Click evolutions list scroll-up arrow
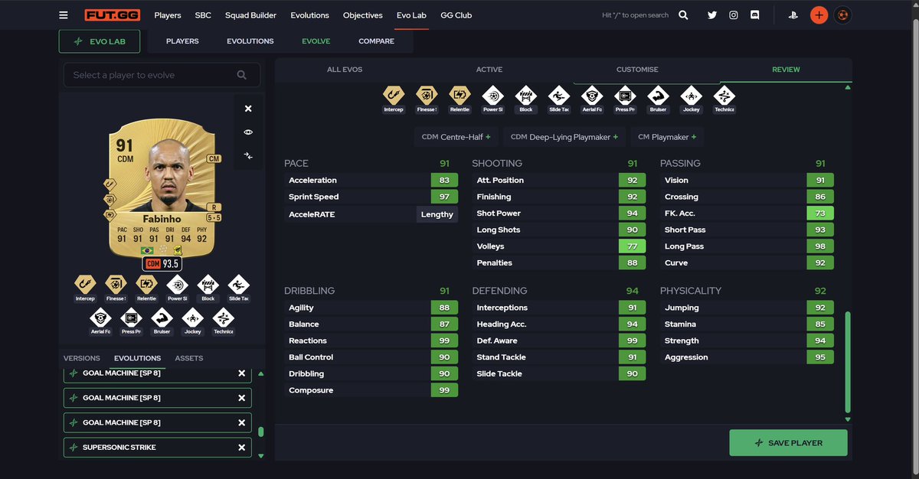 260,374
